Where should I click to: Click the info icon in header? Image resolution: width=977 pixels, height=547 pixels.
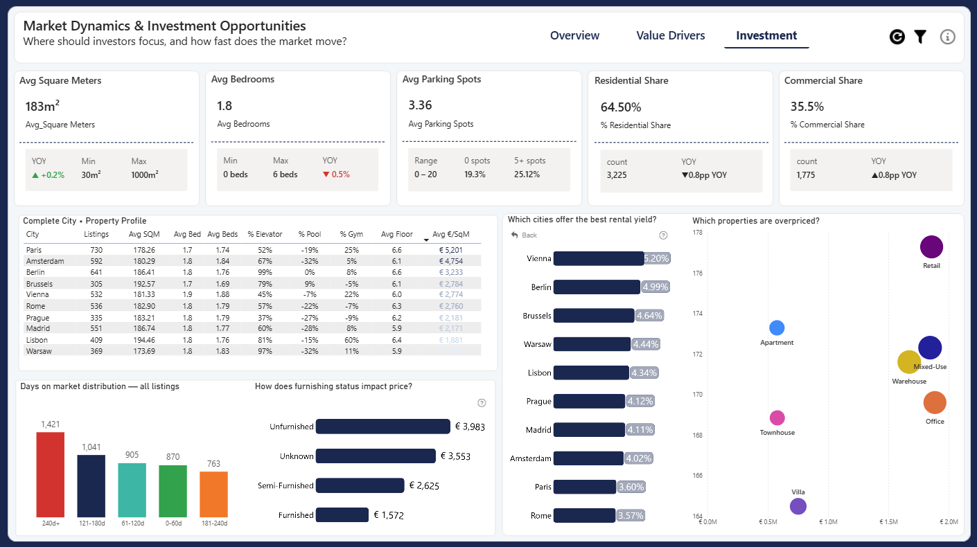(947, 37)
